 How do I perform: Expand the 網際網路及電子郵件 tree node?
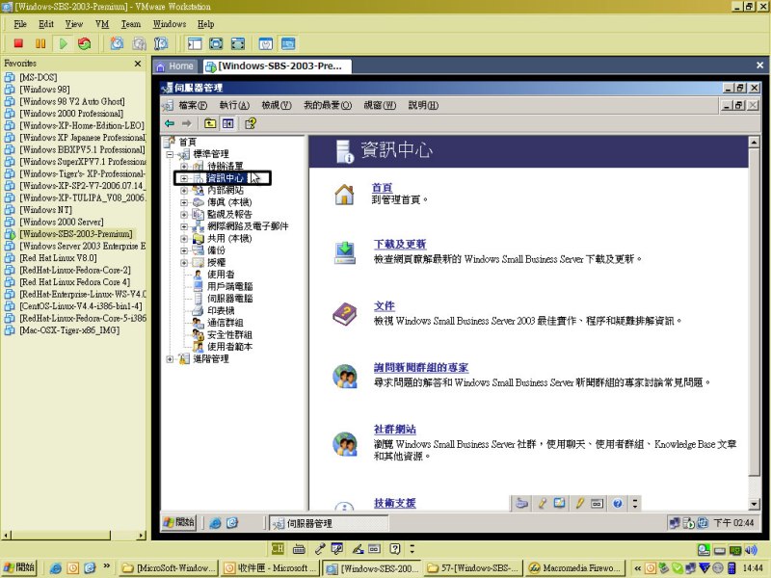(184, 226)
